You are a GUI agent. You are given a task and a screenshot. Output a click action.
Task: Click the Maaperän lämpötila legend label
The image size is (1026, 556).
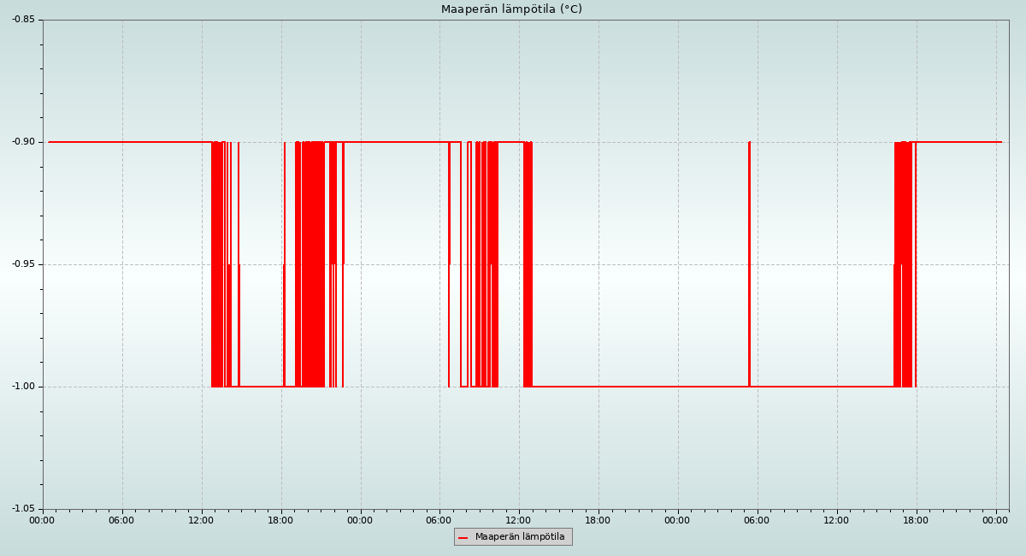coord(520,537)
